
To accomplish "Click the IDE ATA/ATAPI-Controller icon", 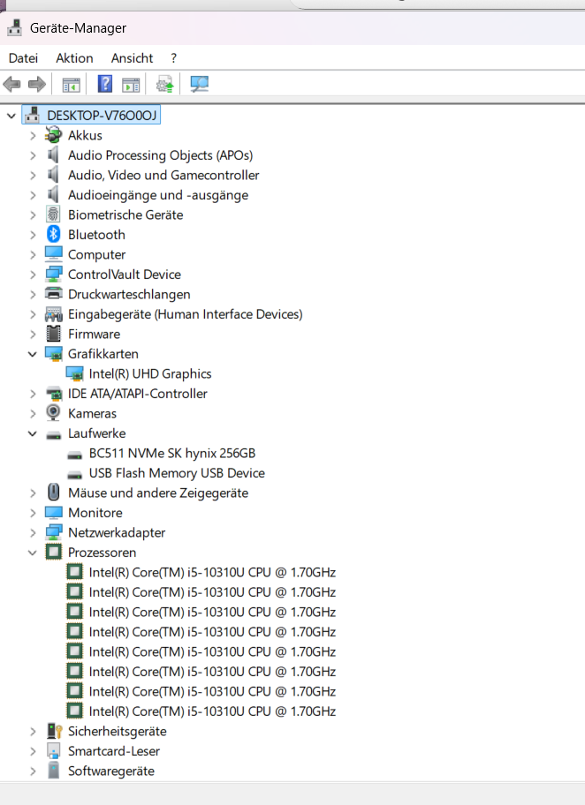I will coord(53,394).
